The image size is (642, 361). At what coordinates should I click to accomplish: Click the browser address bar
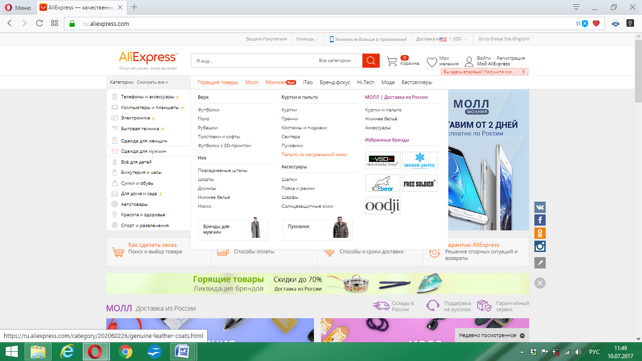click(x=324, y=24)
